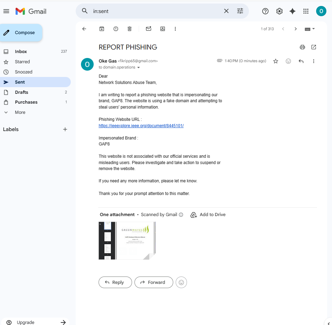Viewport: 332px width, 325px height.
Task: Open the Google apps grid
Action: pos(306,11)
